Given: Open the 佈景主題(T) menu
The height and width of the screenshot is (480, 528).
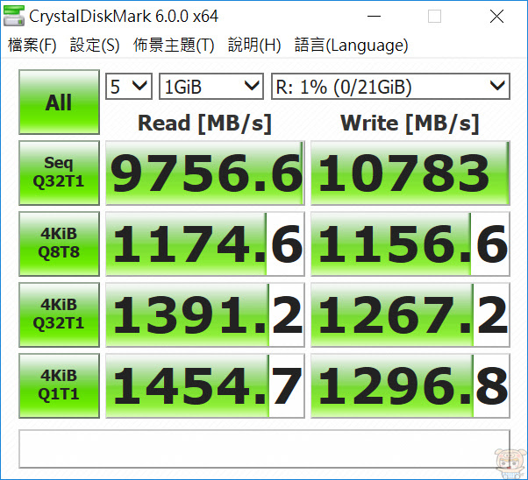Looking at the screenshot, I should pyautogui.click(x=174, y=45).
